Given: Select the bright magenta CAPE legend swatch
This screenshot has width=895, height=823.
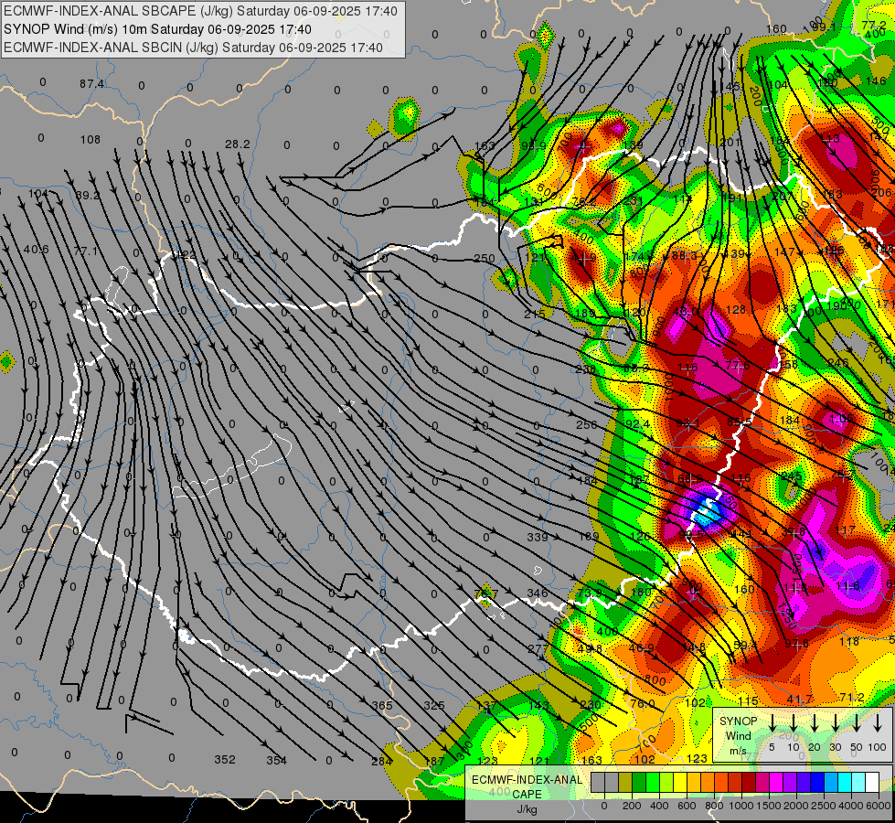Looking at the screenshot, I should tap(776, 783).
